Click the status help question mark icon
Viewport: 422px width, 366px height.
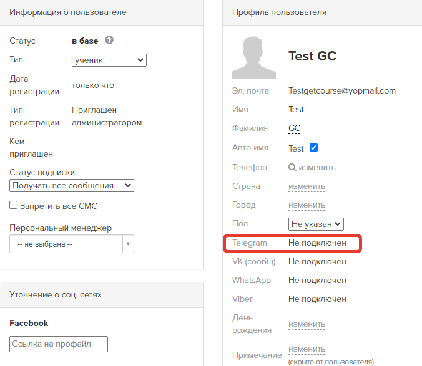click(x=109, y=41)
